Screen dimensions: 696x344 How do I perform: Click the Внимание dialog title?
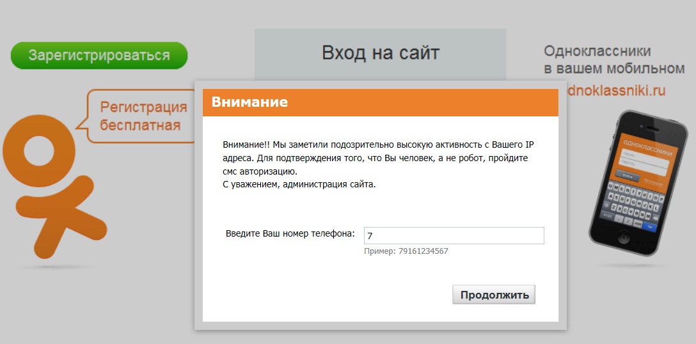(249, 102)
